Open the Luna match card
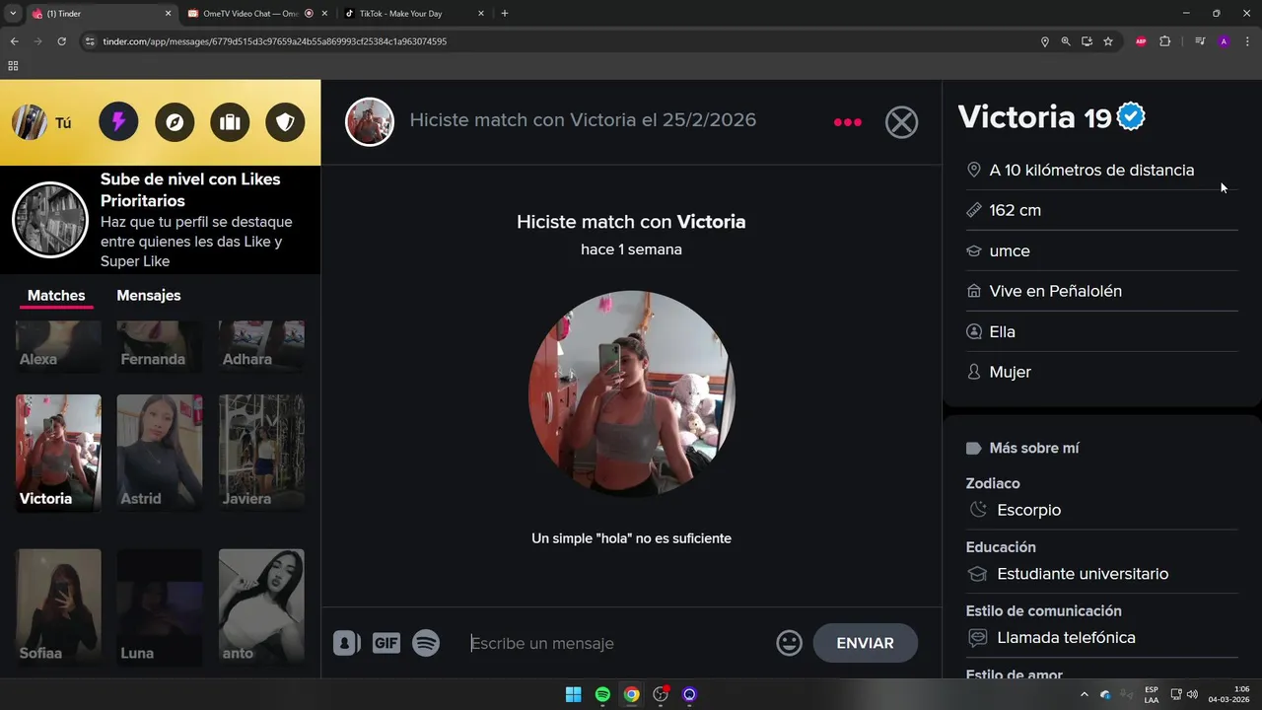The height and width of the screenshot is (710, 1262). point(160,606)
